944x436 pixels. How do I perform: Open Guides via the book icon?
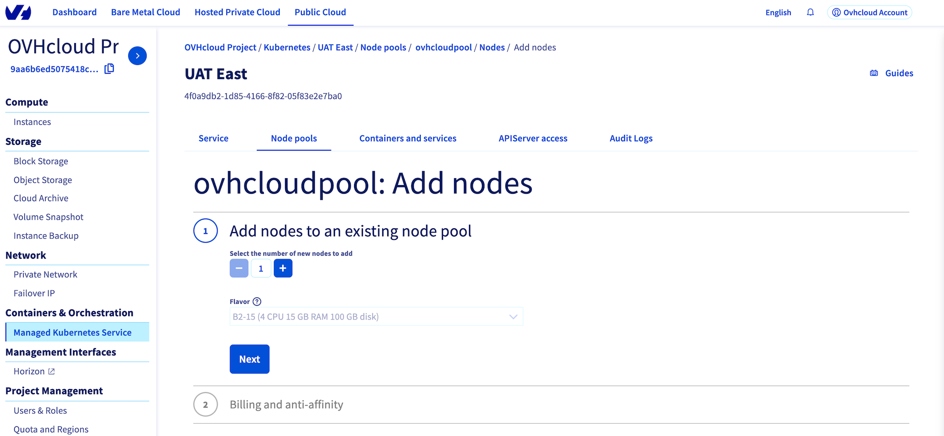click(873, 73)
